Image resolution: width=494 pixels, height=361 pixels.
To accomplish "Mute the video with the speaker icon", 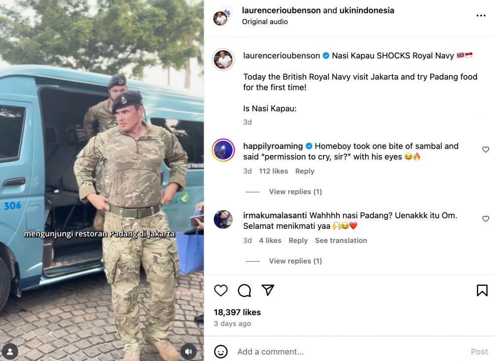I will [x=188, y=351].
